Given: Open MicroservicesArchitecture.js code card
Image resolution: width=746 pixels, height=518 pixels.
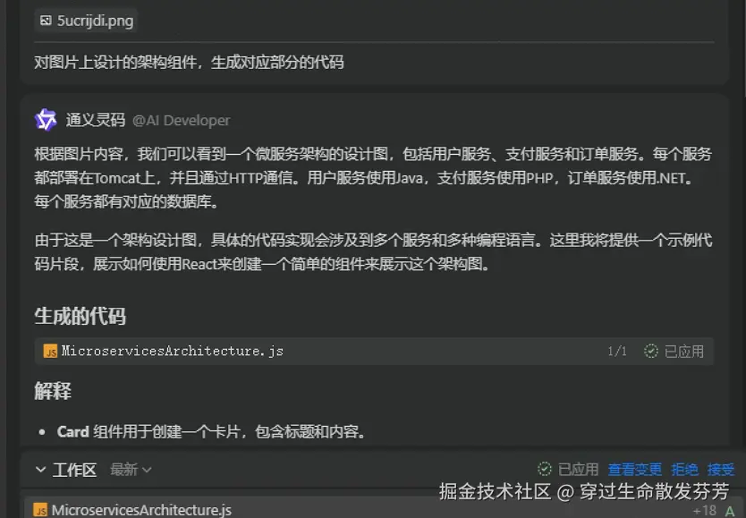Looking at the screenshot, I should [x=374, y=351].
